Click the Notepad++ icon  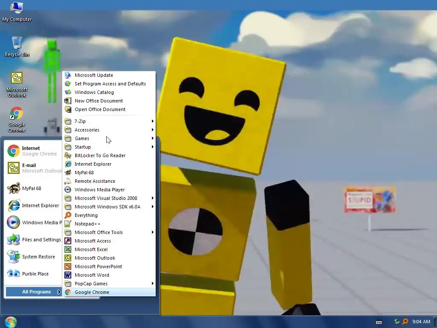pyautogui.click(x=68, y=224)
